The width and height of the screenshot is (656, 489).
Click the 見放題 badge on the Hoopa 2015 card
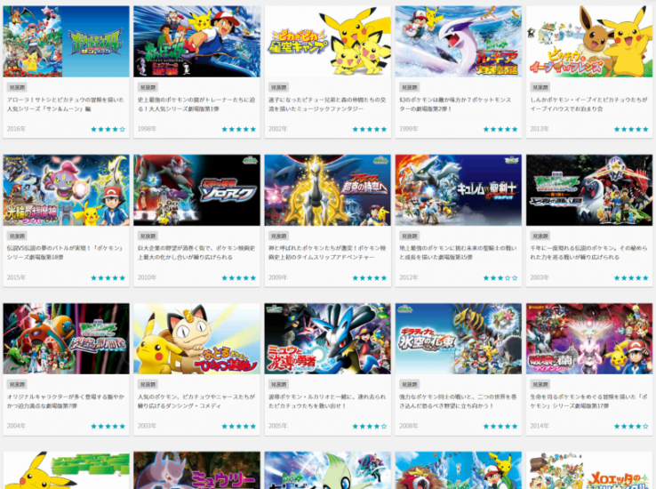(x=17, y=236)
